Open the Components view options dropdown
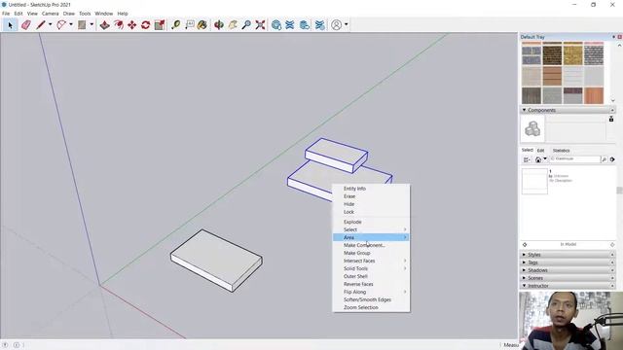The width and height of the screenshot is (623, 350). pos(527,159)
